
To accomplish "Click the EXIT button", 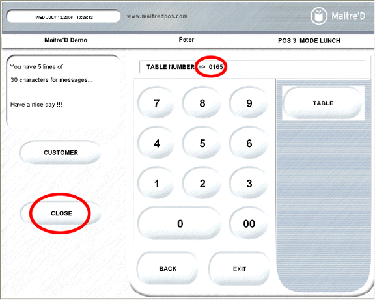I will tap(240, 269).
